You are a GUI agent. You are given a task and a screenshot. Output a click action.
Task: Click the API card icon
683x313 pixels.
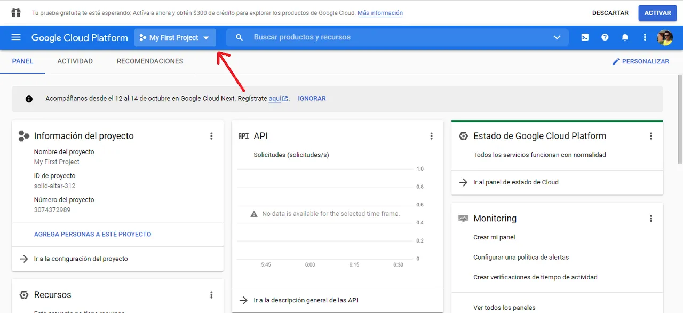pyautogui.click(x=243, y=136)
